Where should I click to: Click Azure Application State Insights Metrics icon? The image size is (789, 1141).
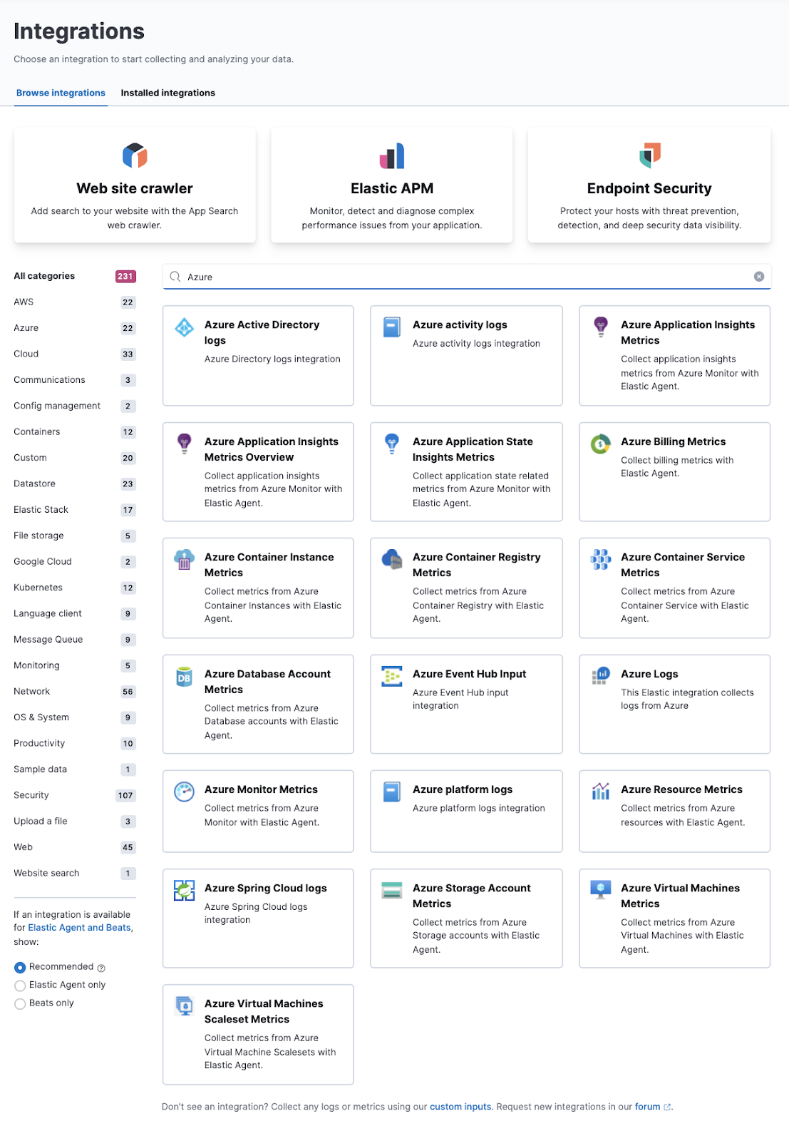coord(392,444)
